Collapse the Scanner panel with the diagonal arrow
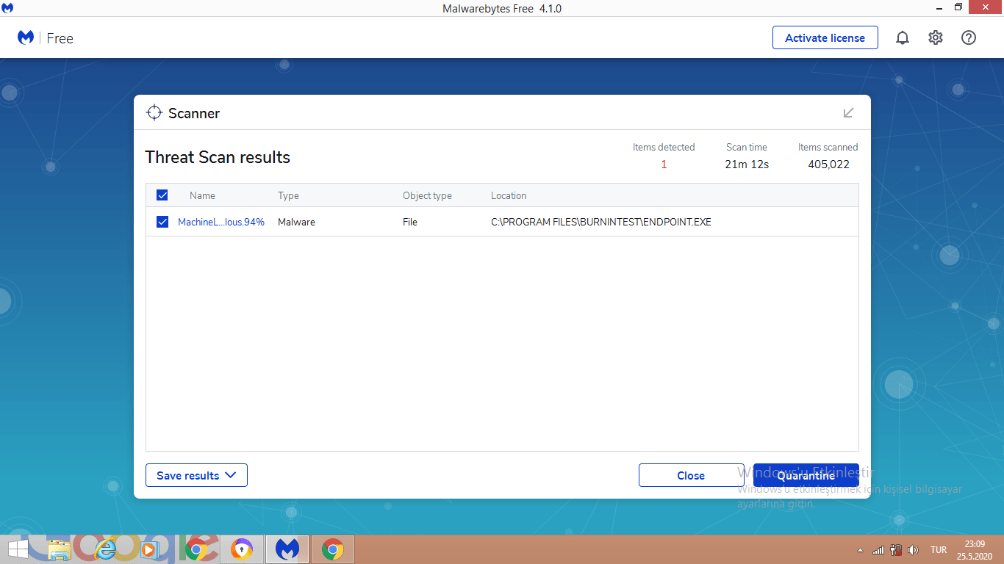Viewport: 1004px width, 564px height. pos(848,112)
